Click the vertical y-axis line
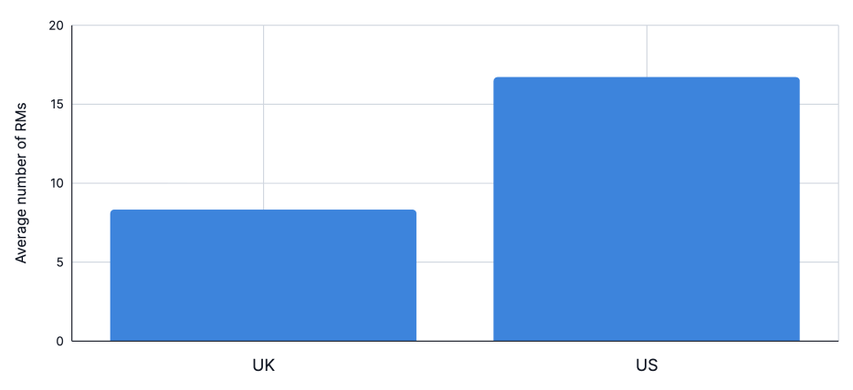Image resolution: width=853 pixels, height=390 pixels. [71, 182]
